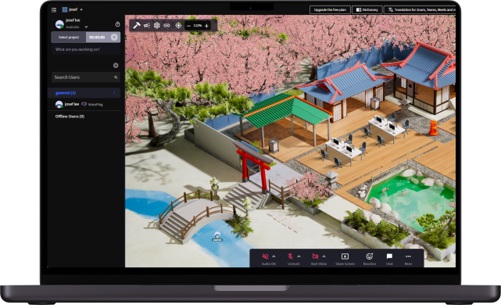Open the More options menu
The height and width of the screenshot is (305, 501).
[x=408, y=259]
